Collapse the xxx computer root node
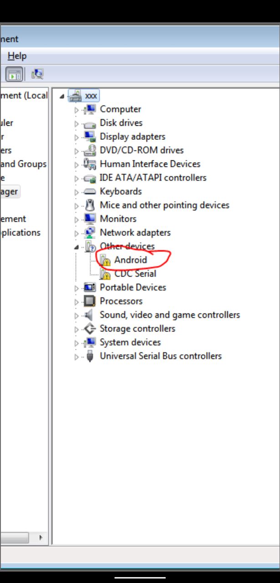 point(62,97)
